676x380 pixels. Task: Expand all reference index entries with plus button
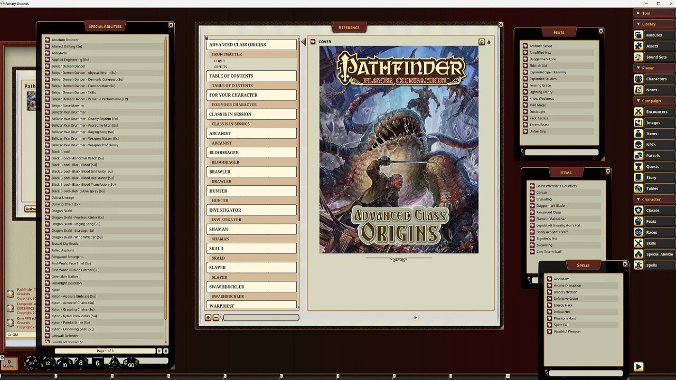coord(208,318)
